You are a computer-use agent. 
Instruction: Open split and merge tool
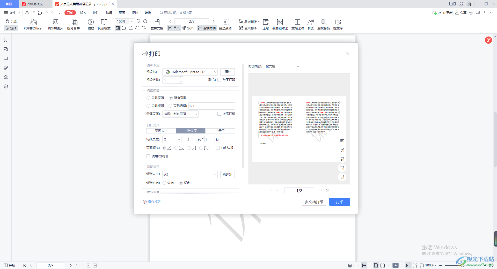tap(75, 25)
